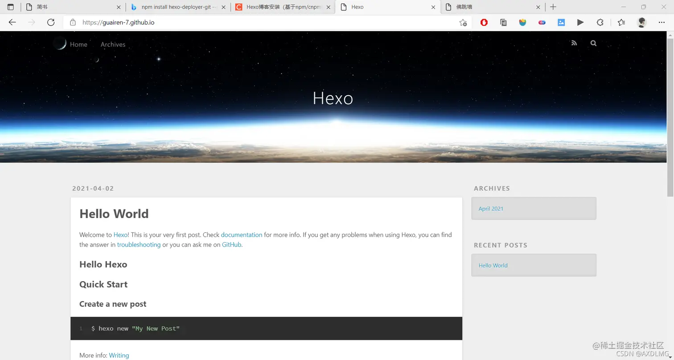The width and height of the screenshot is (674, 360).
Task: Click the RECENT POSTS sidebar heading
Action: click(x=501, y=245)
